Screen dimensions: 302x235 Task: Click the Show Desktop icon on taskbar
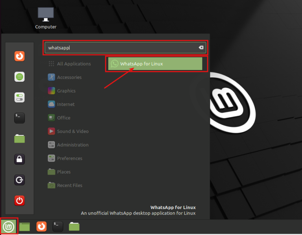pos(24,226)
